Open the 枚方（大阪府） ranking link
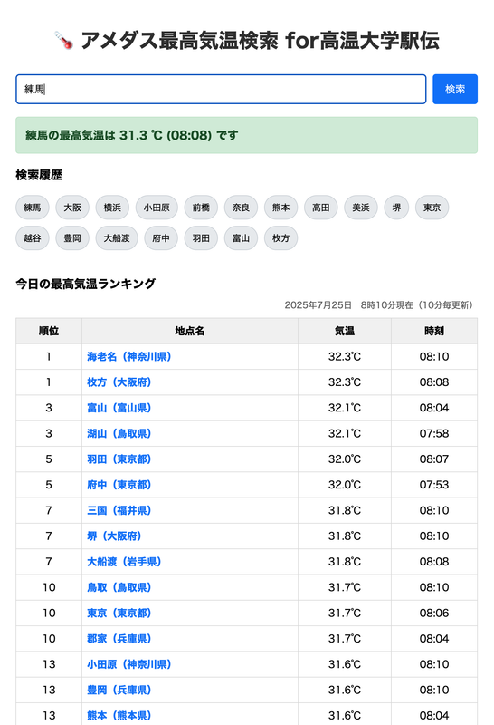The image size is (494, 725). click(119, 382)
